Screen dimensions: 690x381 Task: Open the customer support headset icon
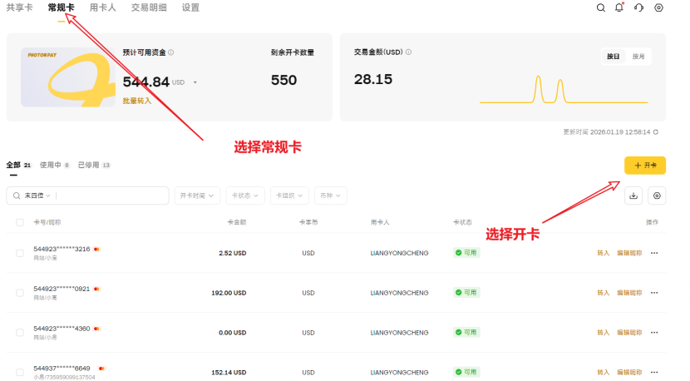tap(639, 7)
